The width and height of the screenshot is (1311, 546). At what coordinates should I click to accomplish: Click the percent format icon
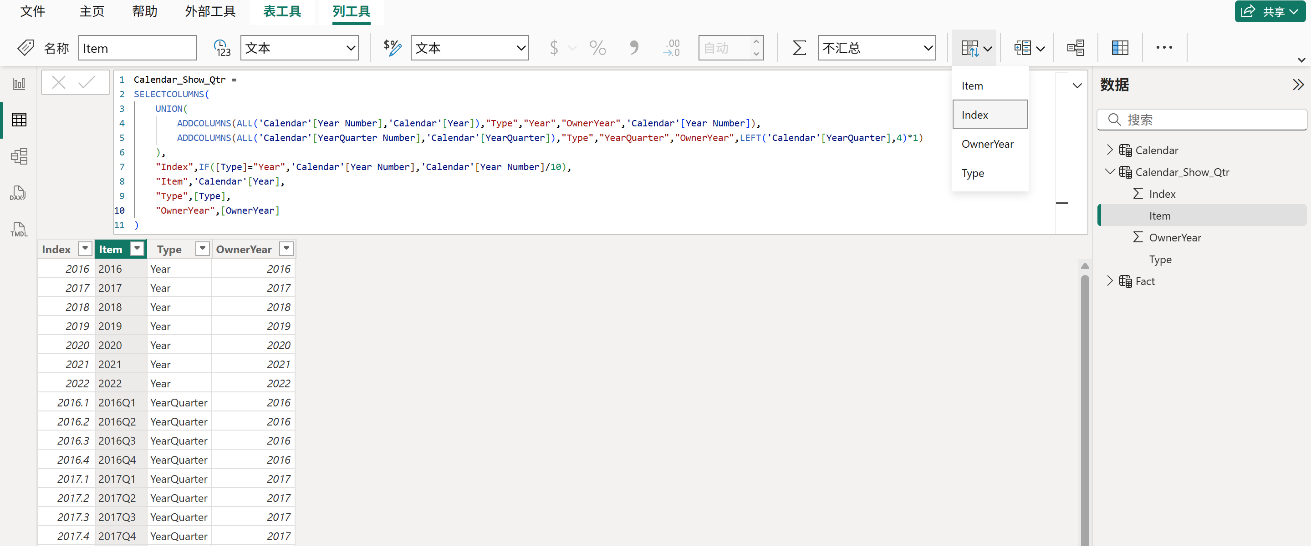tap(597, 48)
